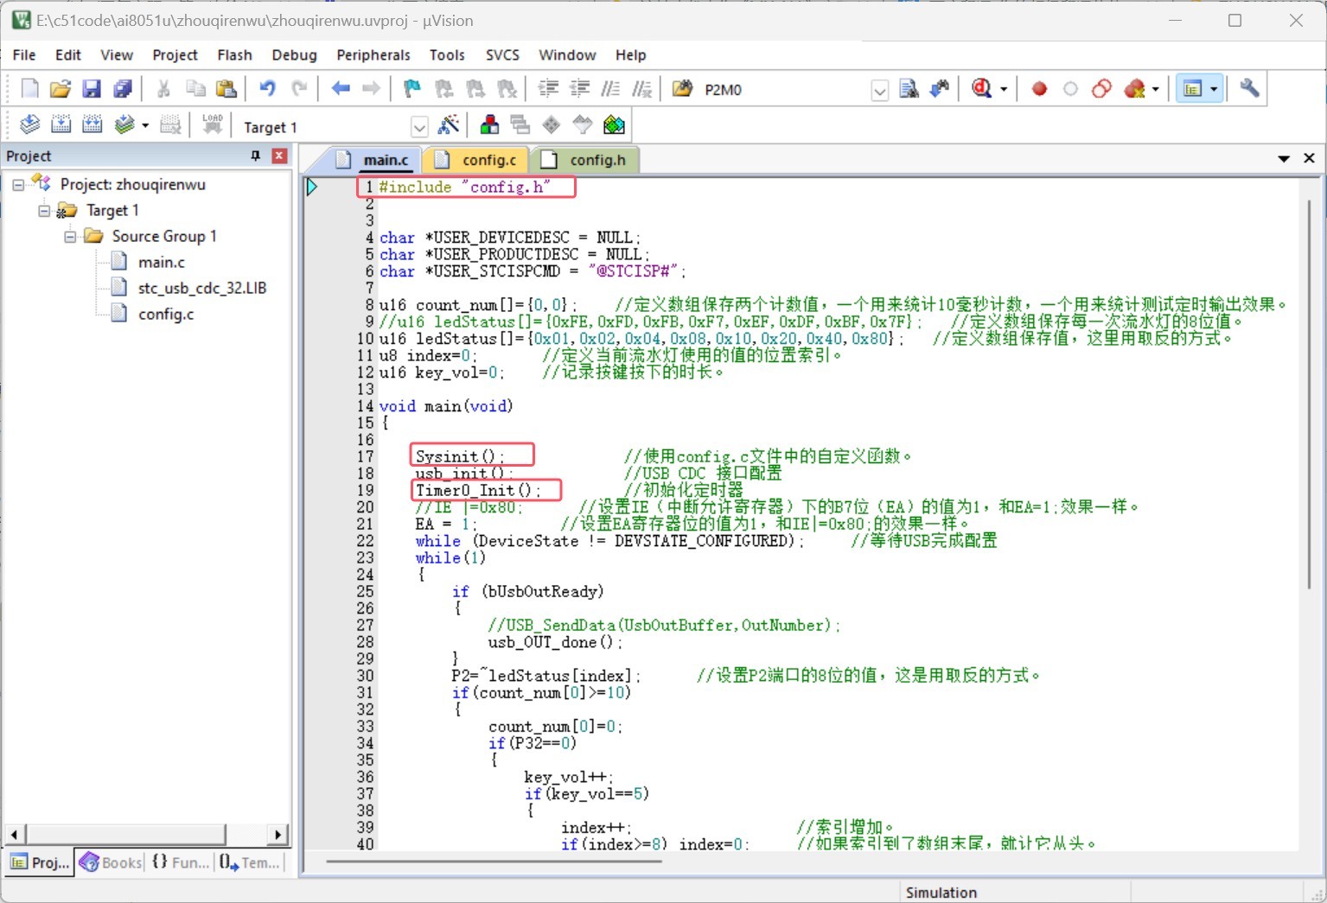Switch to the Books panel tab
The height and width of the screenshot is (903, 1327).
tap(110, 862)
